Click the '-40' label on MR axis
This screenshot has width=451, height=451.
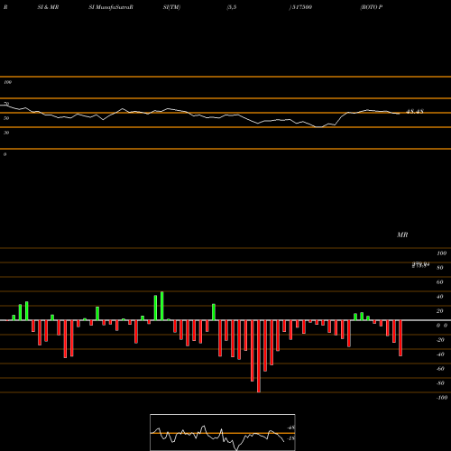pyautogui.click(x=440, y=354)
